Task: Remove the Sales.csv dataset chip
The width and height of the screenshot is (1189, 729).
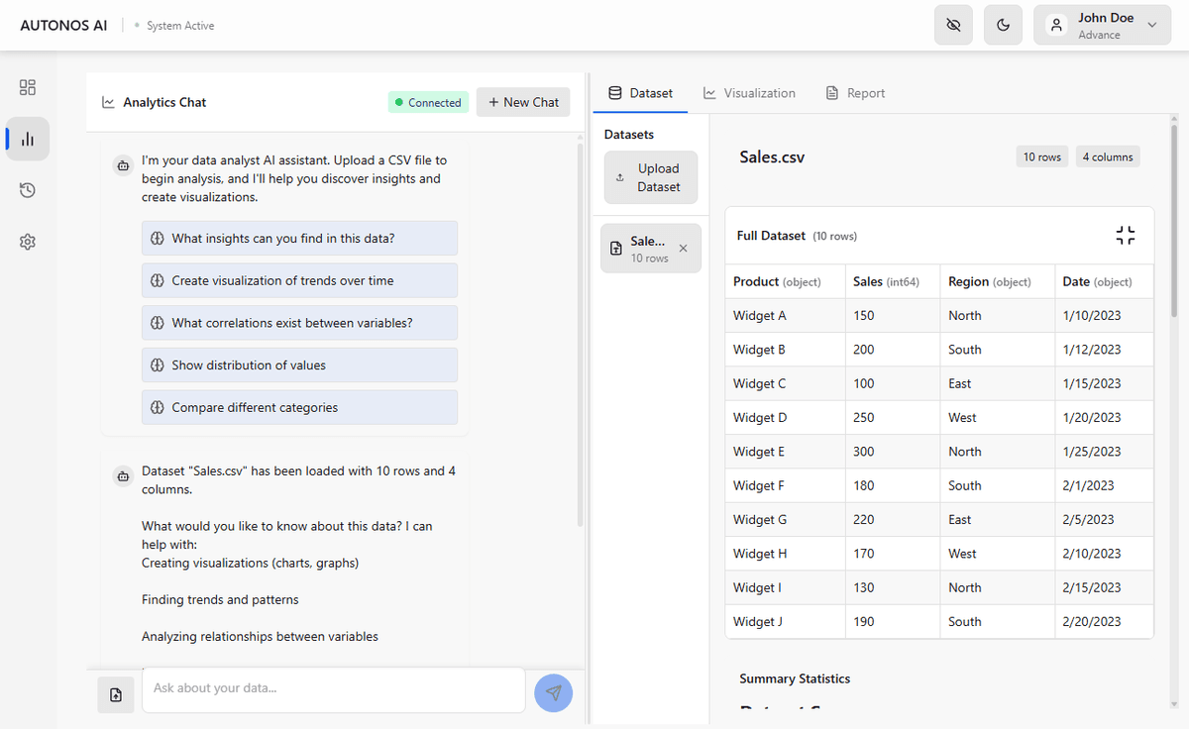Action: click(x=682, y=249)
